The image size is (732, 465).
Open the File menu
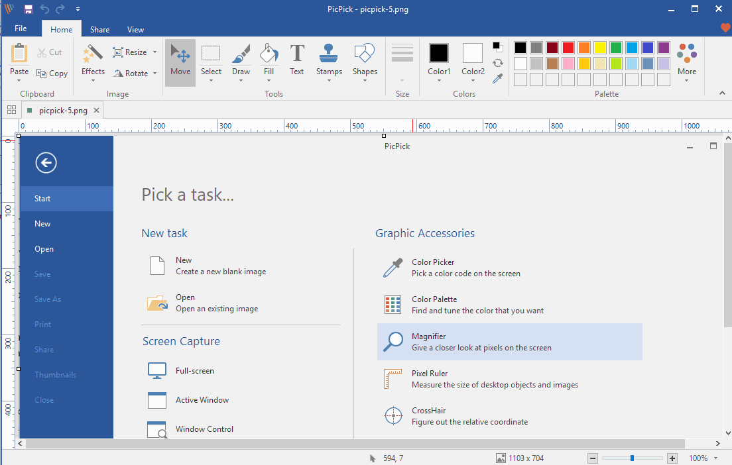pos(21,28)
